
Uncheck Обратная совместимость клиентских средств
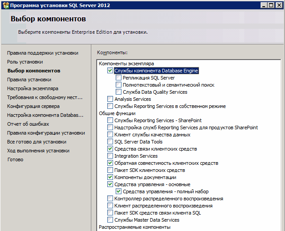point(110,163)
